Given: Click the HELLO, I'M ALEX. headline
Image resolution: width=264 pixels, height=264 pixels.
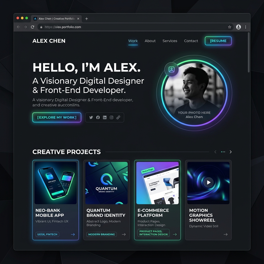Looking at the screenshot, I should [x=87, y=68].
